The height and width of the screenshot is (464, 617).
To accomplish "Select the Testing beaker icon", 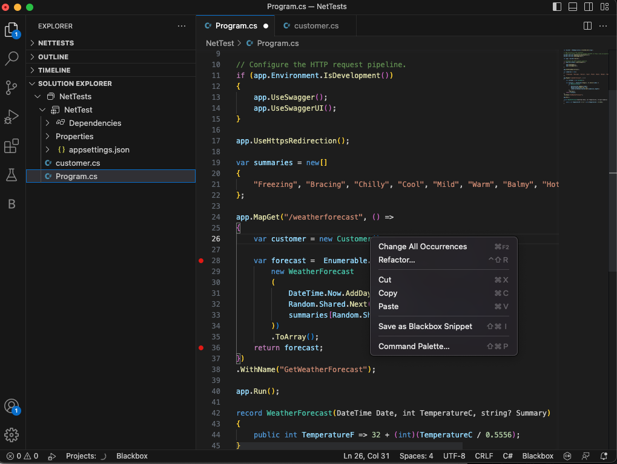I will click(12, 175).
